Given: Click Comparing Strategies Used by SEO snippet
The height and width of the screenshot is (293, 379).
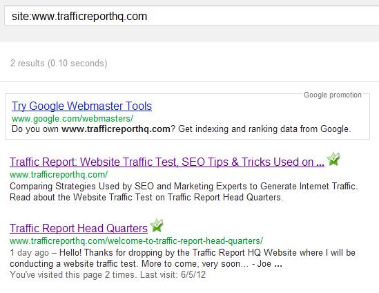Looking at the screenshot, I should click(184, 186).
